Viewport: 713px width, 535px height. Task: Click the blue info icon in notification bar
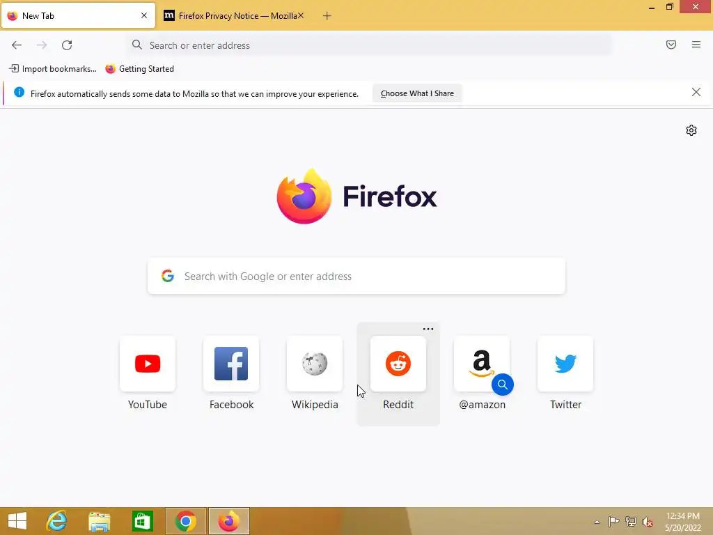[19, 93]
